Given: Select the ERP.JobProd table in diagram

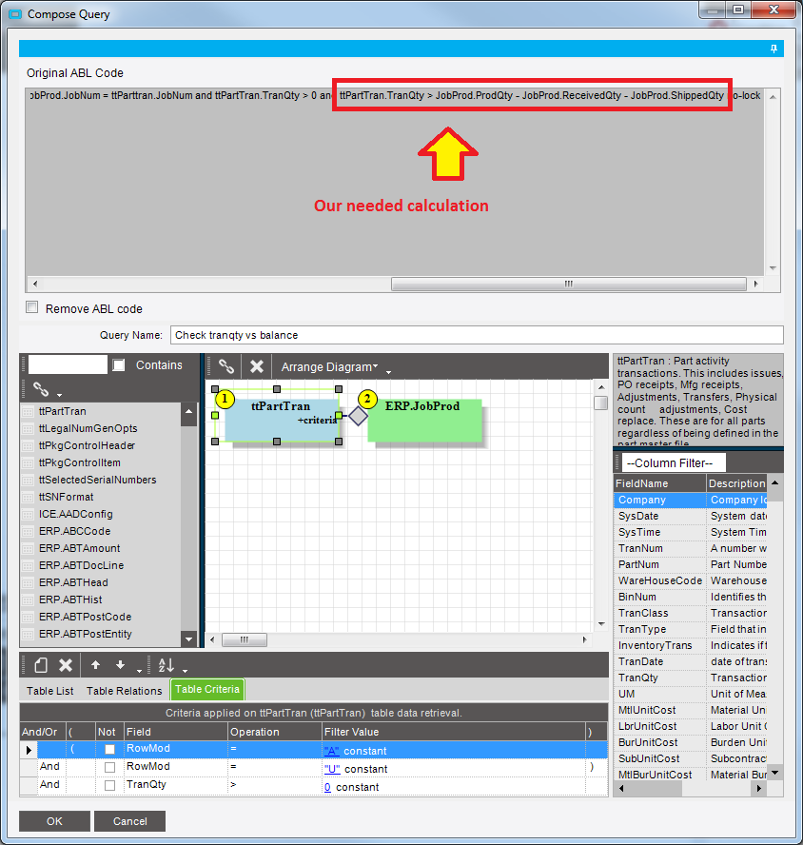Looking at the screenshot, I should click(x=424, y=421).
